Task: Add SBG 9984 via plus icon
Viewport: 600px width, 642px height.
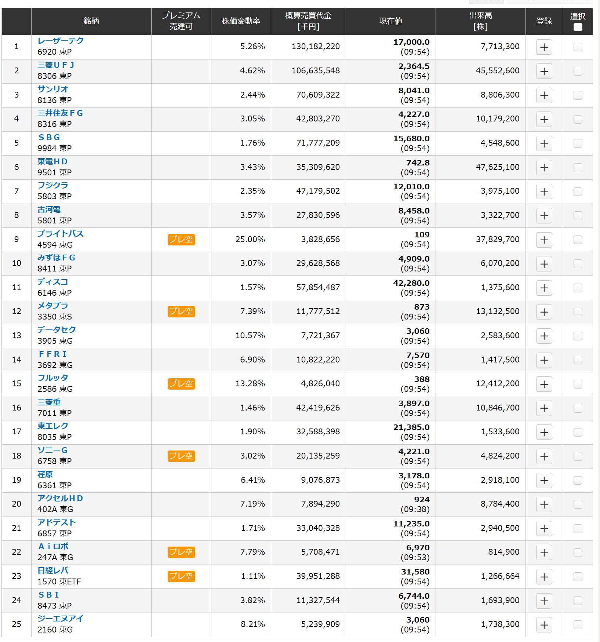Action: 544,143
